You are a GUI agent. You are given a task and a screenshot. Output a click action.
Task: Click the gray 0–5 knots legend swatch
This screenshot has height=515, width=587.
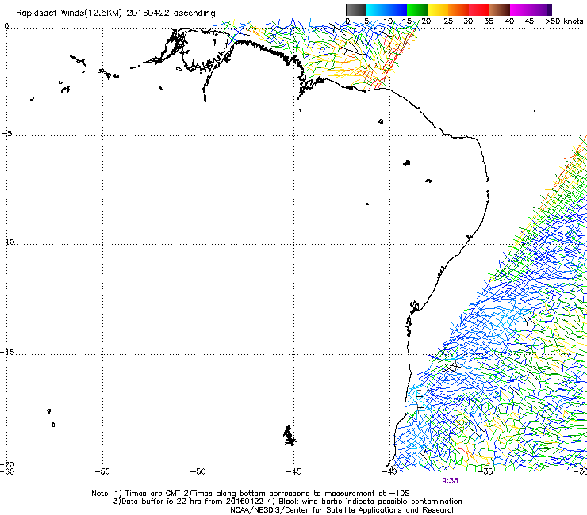[x=355, y=10]
